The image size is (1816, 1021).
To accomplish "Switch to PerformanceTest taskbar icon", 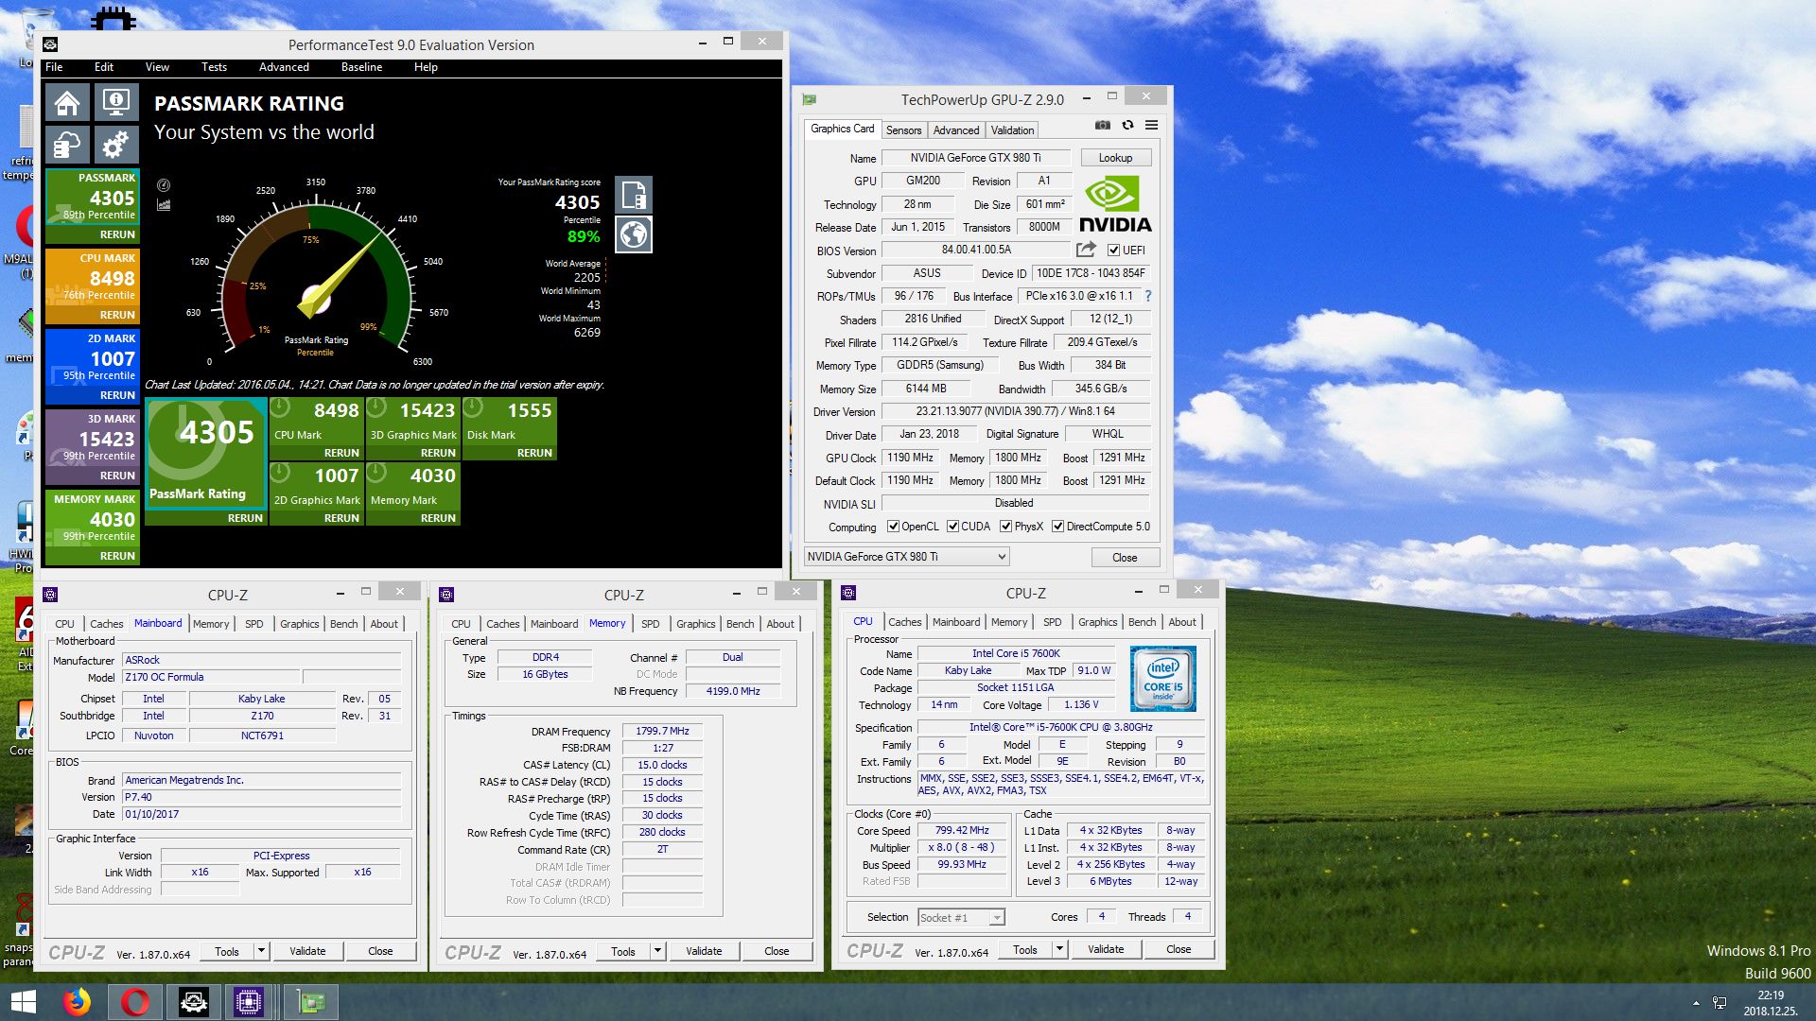I will click(x=194, y=1002).
